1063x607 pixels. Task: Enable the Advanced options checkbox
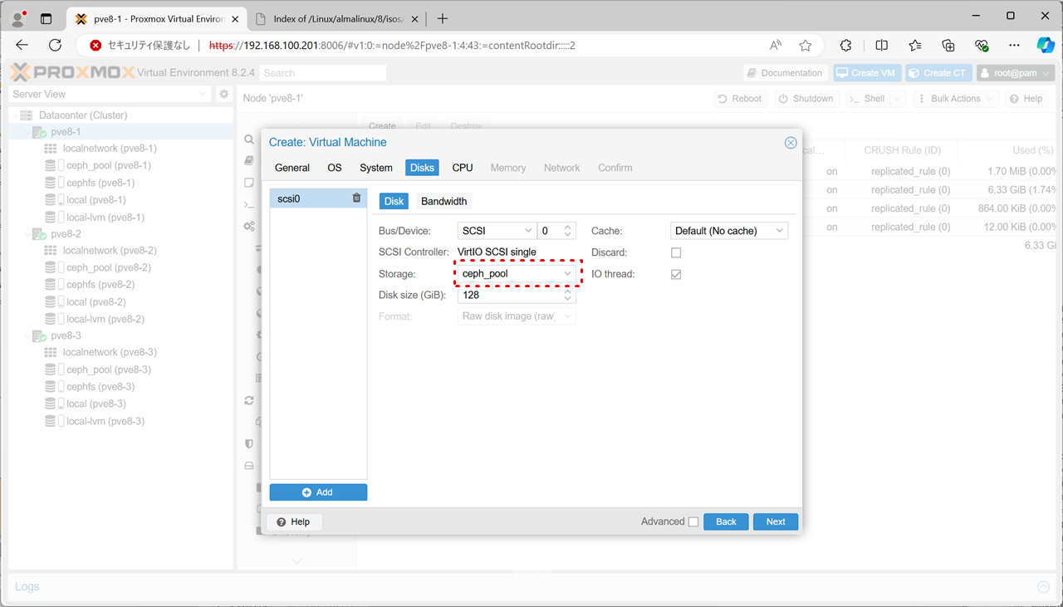693,521
